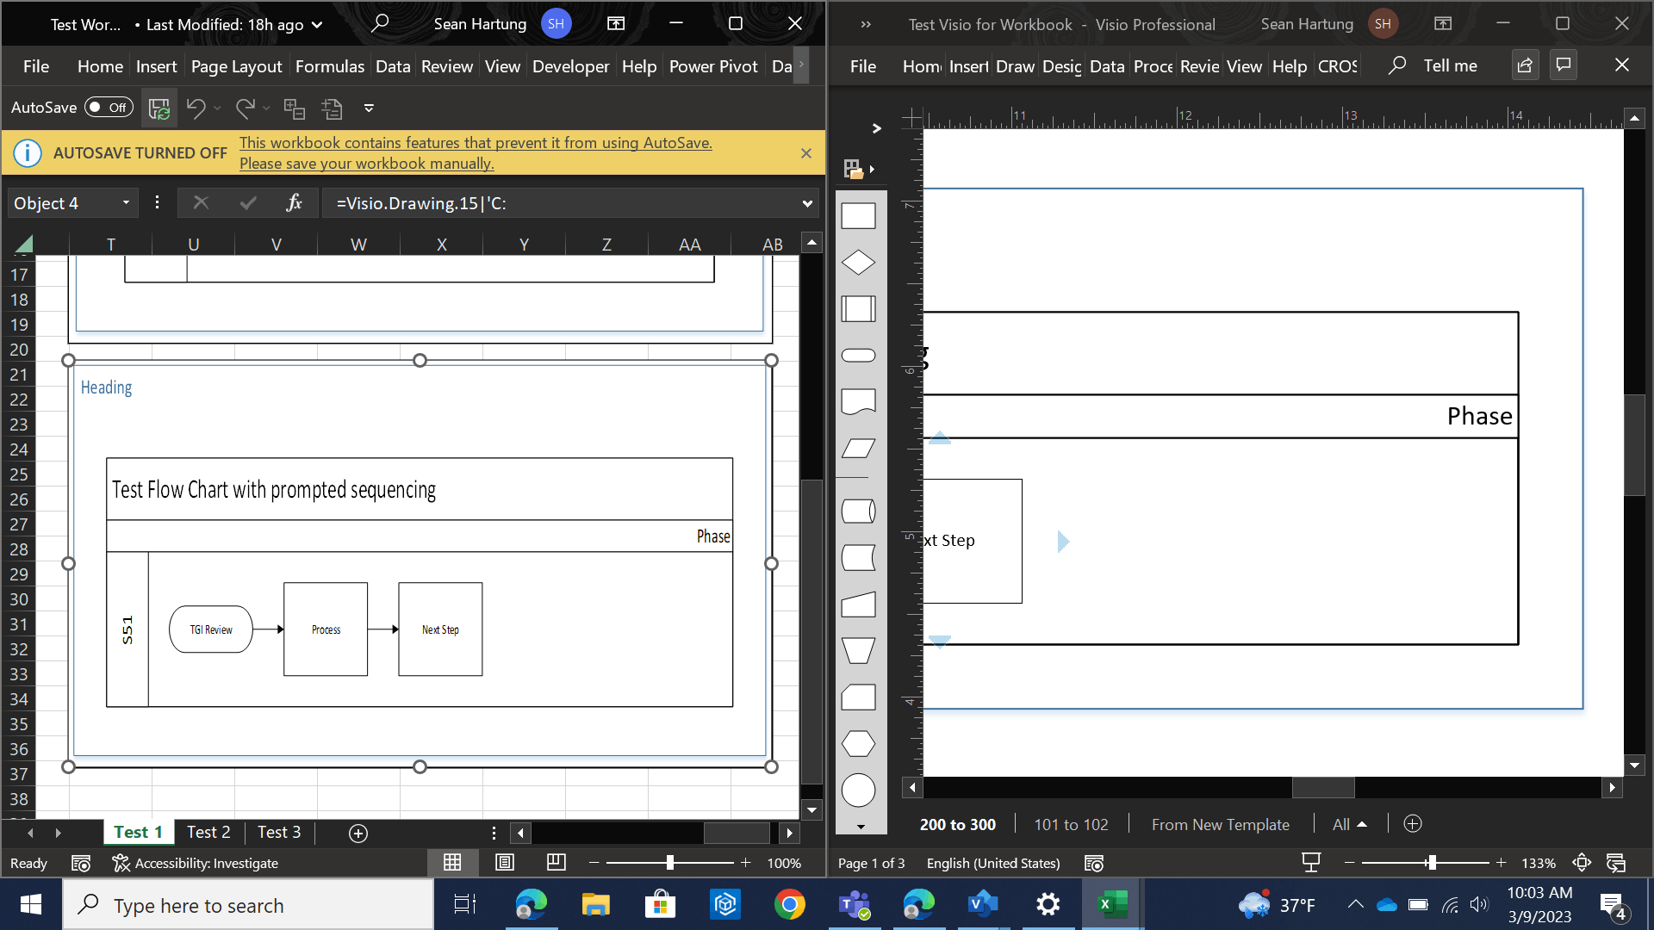Click the Share icon in Visio
1654x930 pixels.
pyautogui.click(x=1525, y=65)
